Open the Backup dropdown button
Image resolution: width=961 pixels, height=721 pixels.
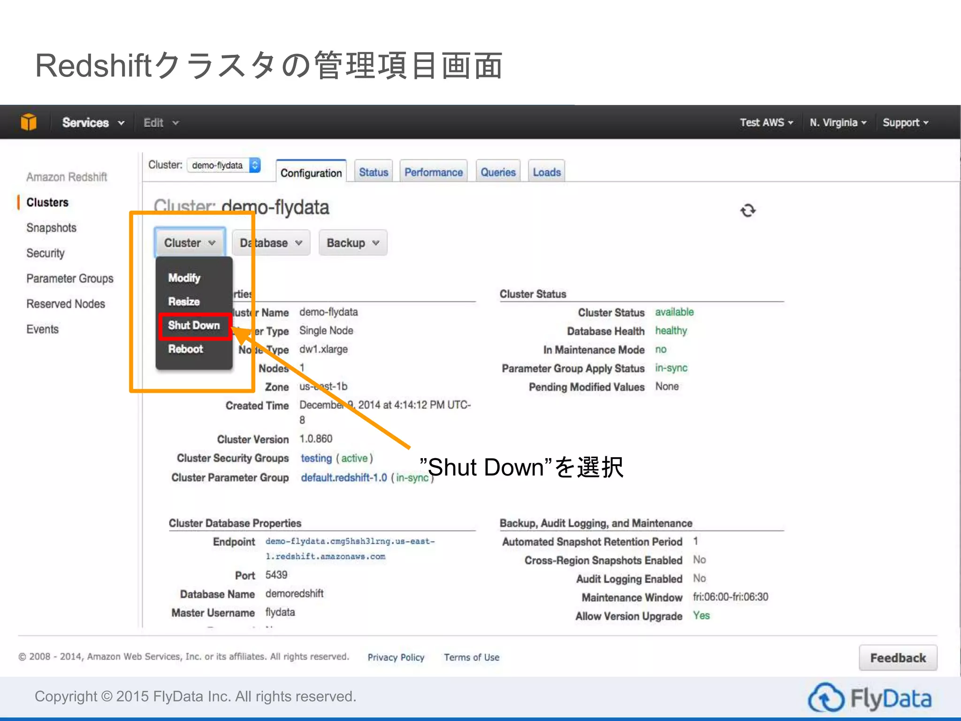coord(353,243)
